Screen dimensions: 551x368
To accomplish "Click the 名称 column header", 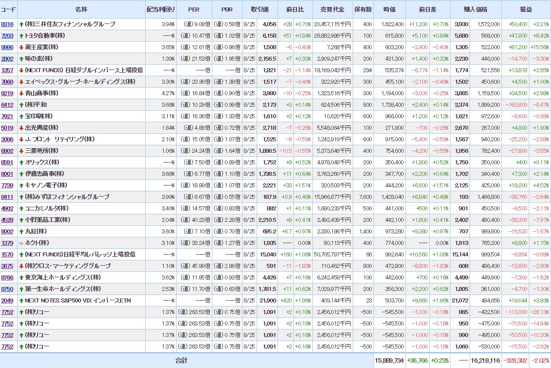I will [x=81, y=9].
